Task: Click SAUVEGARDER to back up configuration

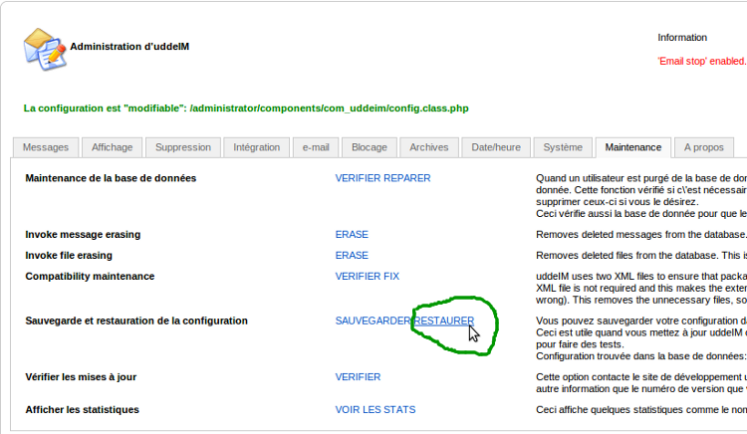Action: [x=373, y=322]
